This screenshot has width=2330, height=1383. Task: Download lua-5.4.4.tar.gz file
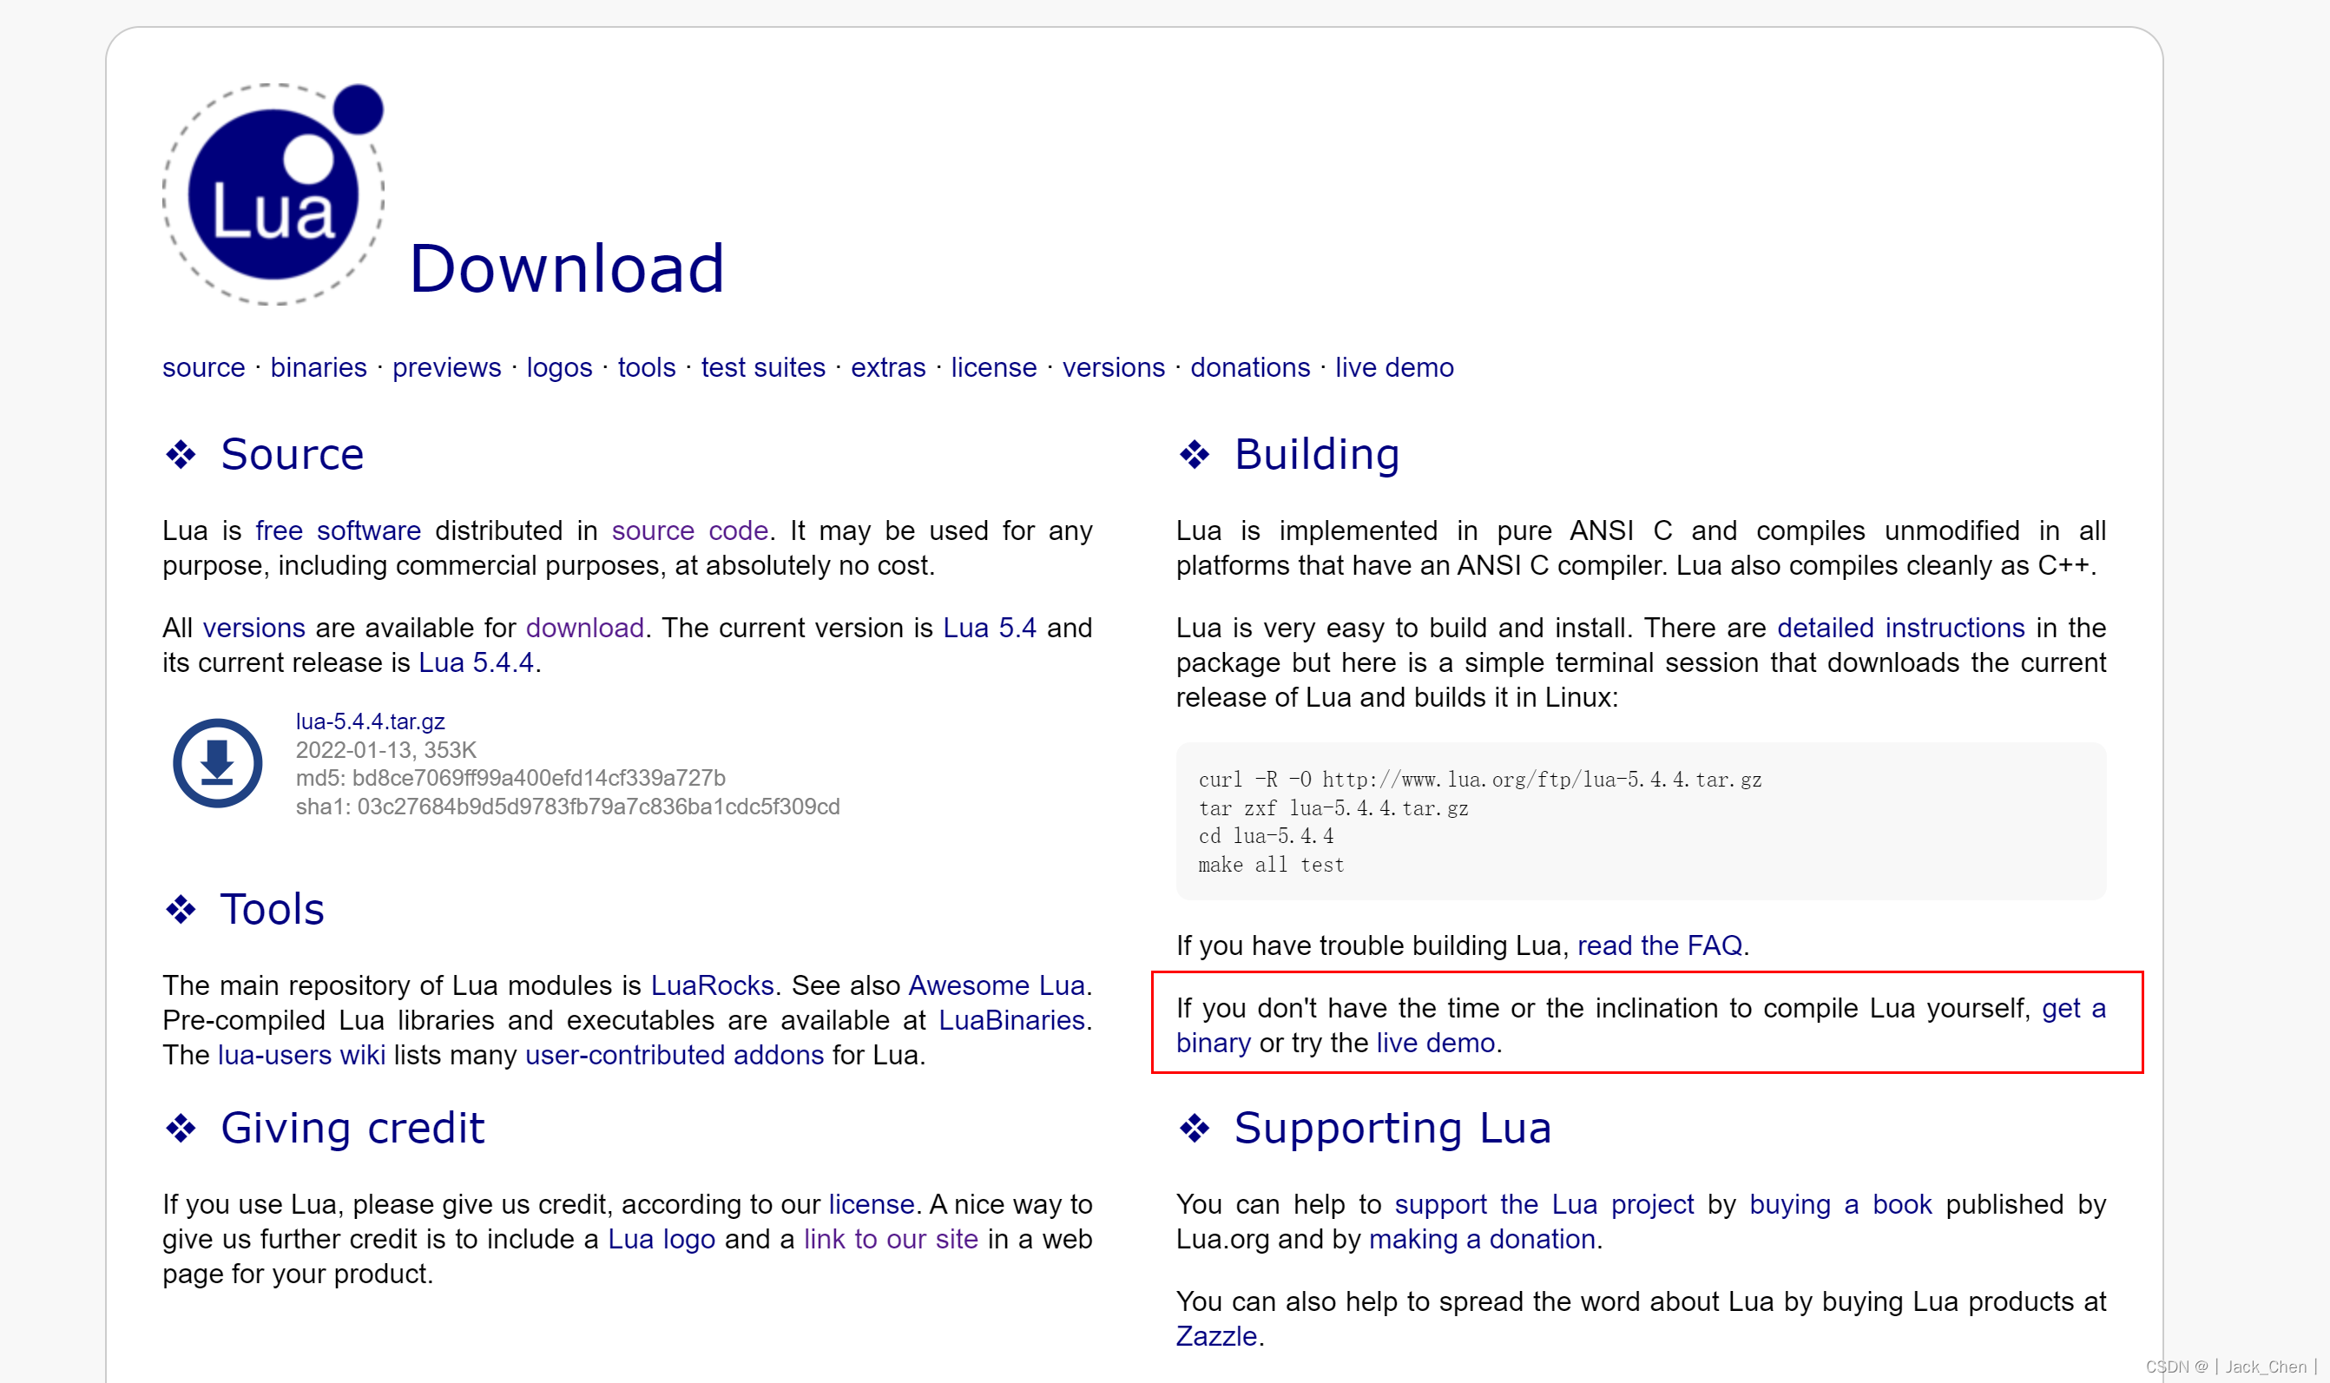pos(370,721)
